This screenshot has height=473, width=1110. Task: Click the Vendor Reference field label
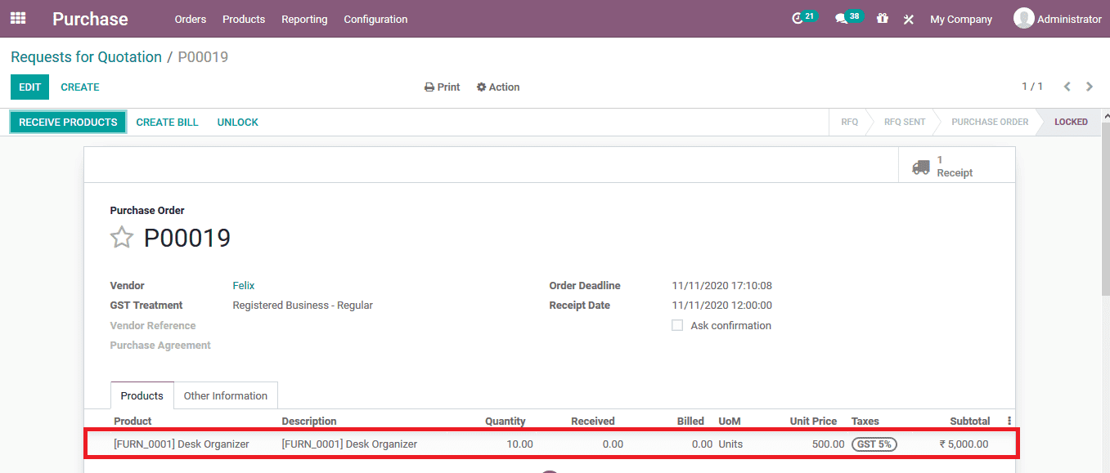click(153, 326)
